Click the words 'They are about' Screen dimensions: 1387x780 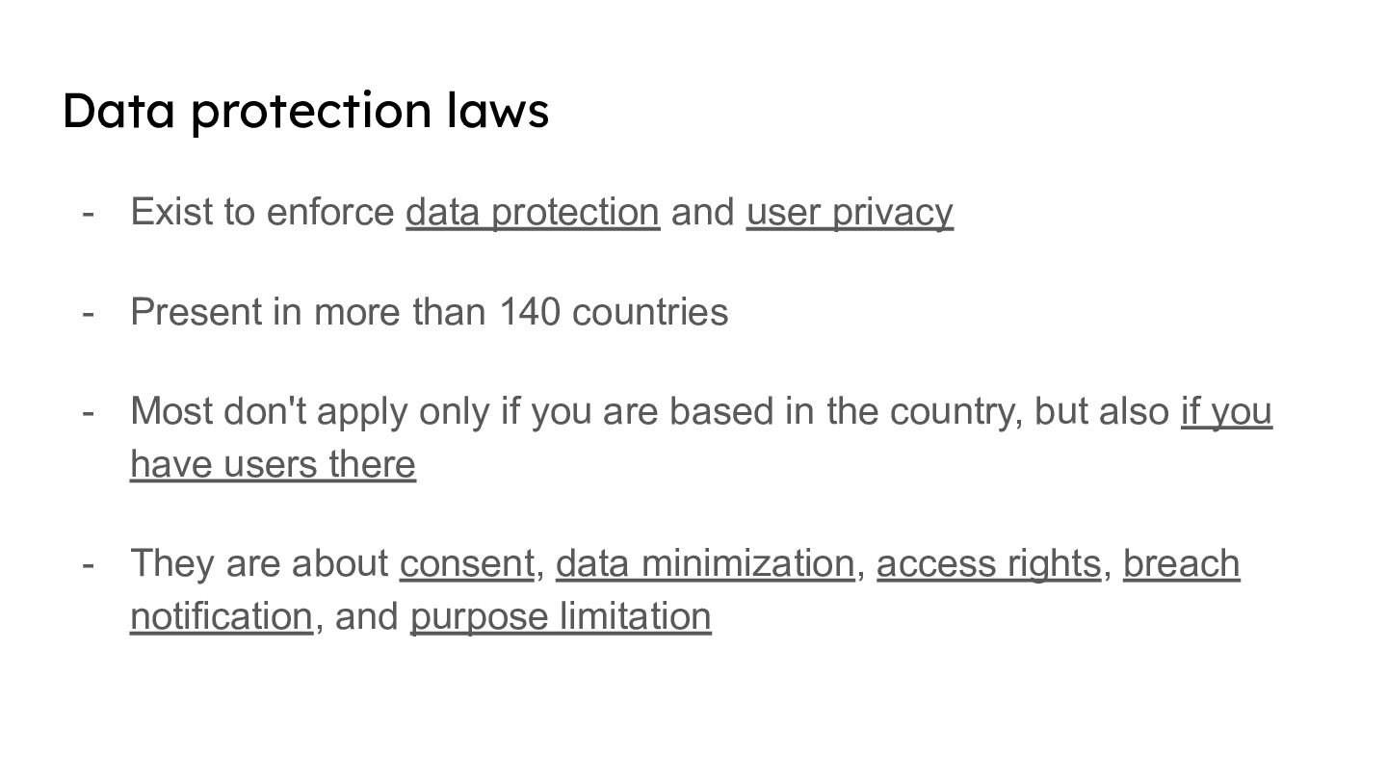[x=259, y=563]
